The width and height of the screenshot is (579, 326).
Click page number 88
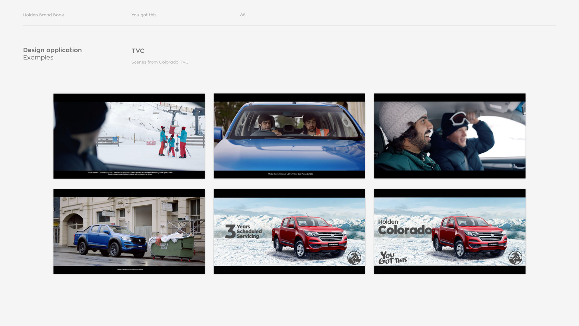(243, 15)
